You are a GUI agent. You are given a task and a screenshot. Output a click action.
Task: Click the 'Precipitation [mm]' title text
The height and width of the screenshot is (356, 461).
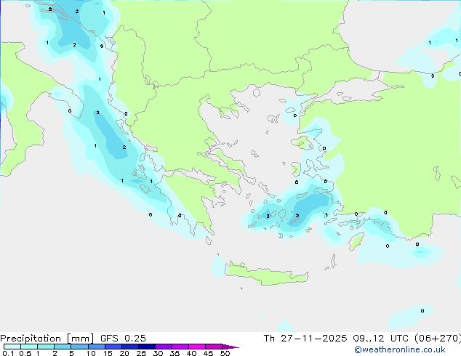[47, 339]
